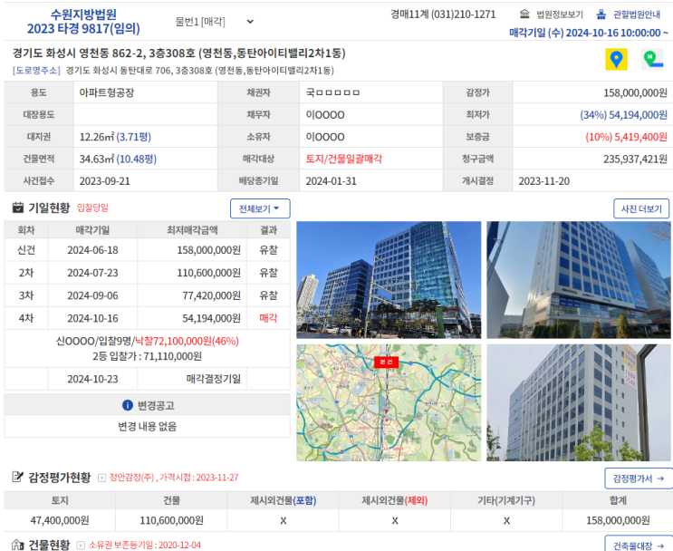The height and width of the screenshot is (551, 673).
Task: Click 아파트형공장 usage value
Action: tap(107, 92)
